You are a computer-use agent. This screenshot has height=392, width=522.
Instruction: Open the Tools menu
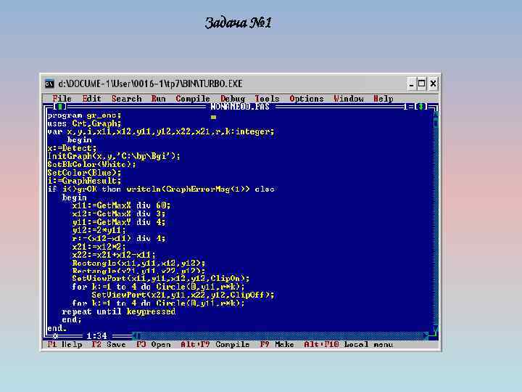coord(267,99)
